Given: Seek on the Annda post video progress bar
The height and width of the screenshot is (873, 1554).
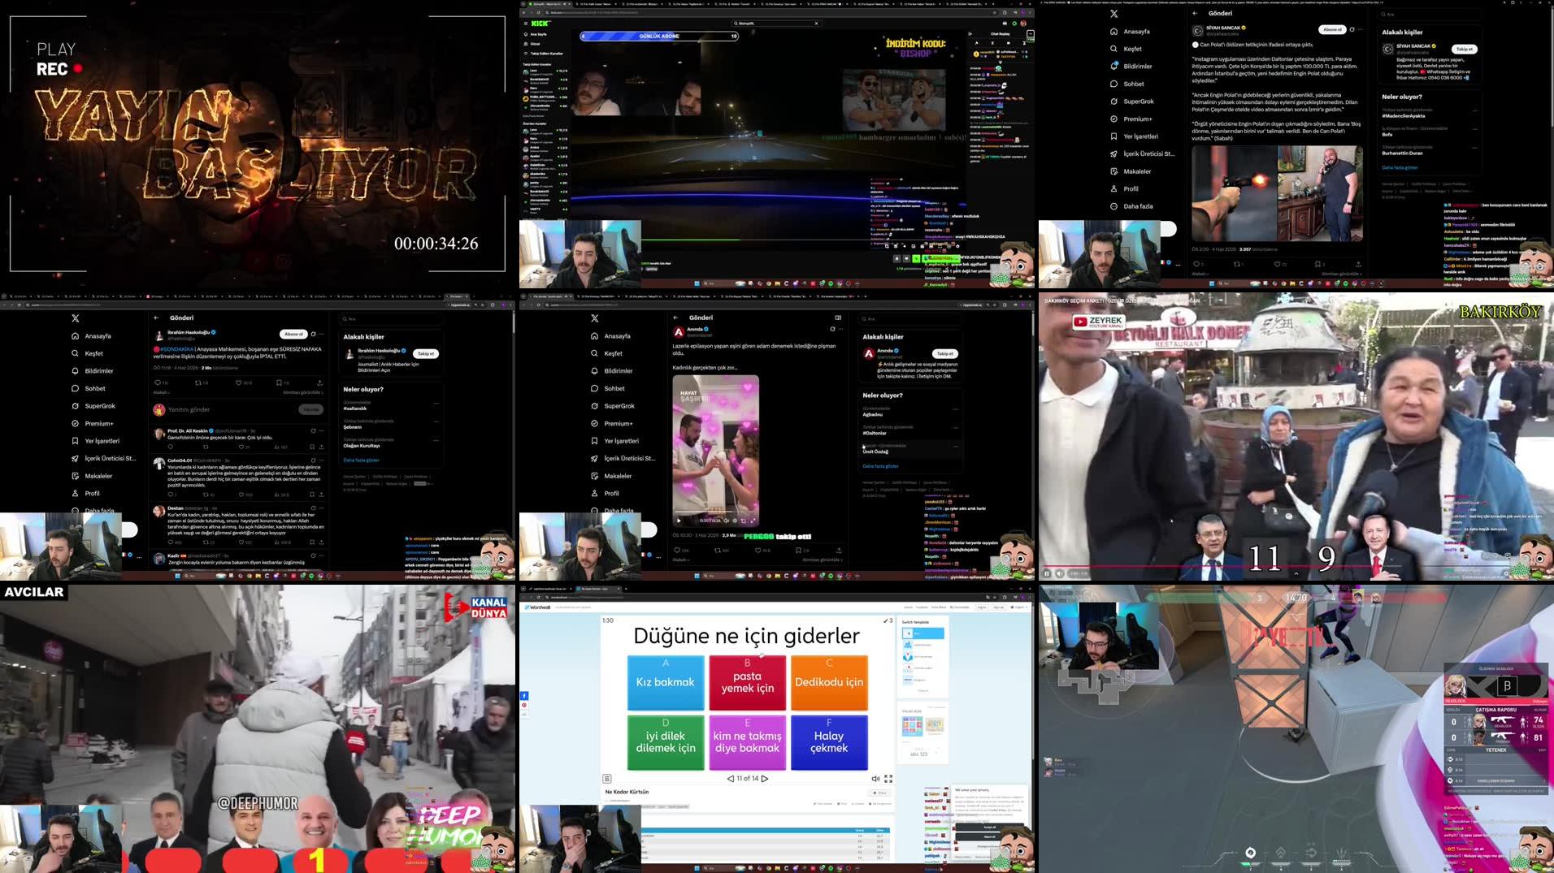Looking at the screenshot, I should [x=715, y=513].
